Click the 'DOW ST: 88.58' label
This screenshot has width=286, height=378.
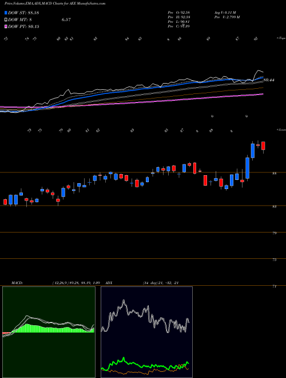[23, 13]
